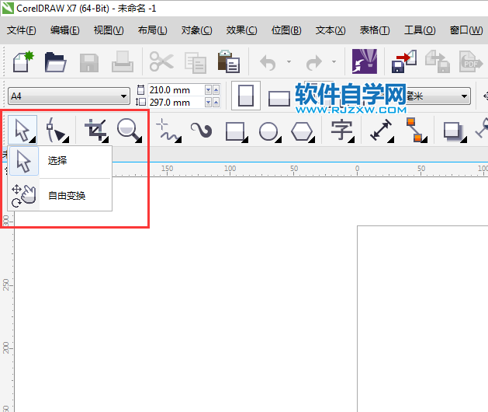The image size is (488, 412).
Task: Choose 自由变换 from the Pick tool flyout
Action: click(60, 196)
